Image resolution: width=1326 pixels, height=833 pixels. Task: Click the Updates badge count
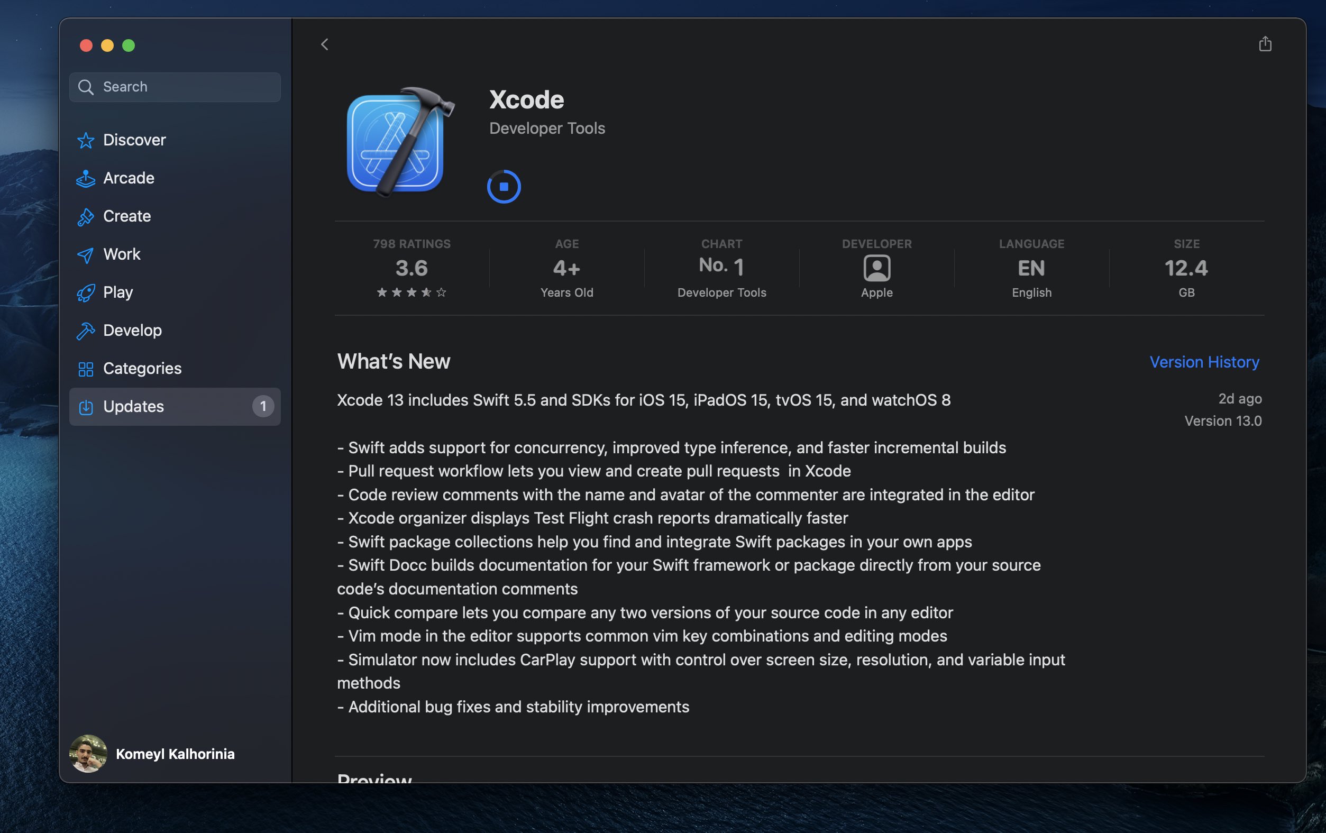tap(263, 406)
